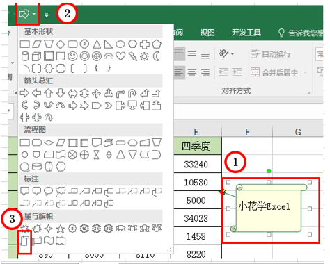Viewport: 330px width, 264px height.
Task: Select the heart shape in basic shapes
Action: (120, 56)
